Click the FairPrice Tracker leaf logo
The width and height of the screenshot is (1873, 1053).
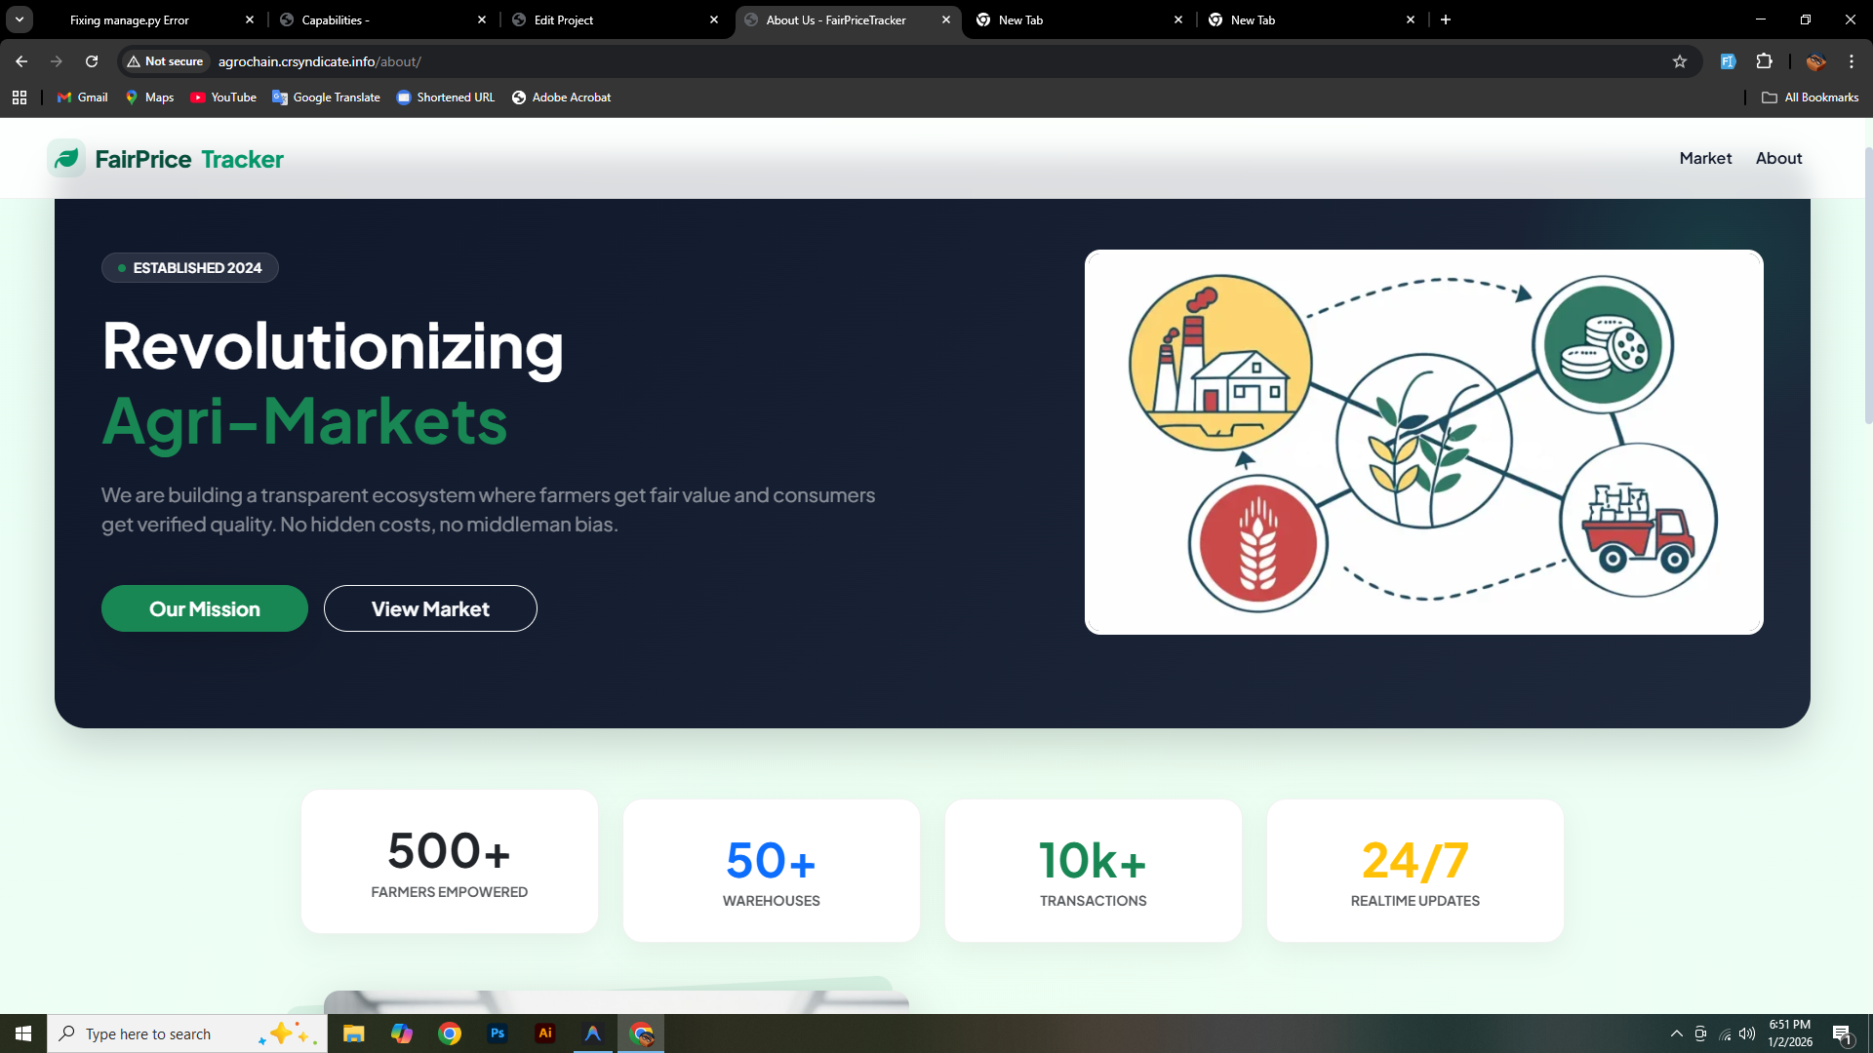[x=66, y=158]
